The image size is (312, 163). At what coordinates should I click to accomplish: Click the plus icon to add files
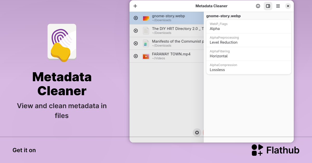click(x=135, y=6)
